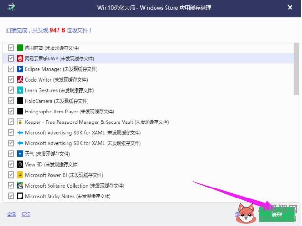Toggle the Microsoft Solitaire Collection checkbox

(x=11, y=186)
